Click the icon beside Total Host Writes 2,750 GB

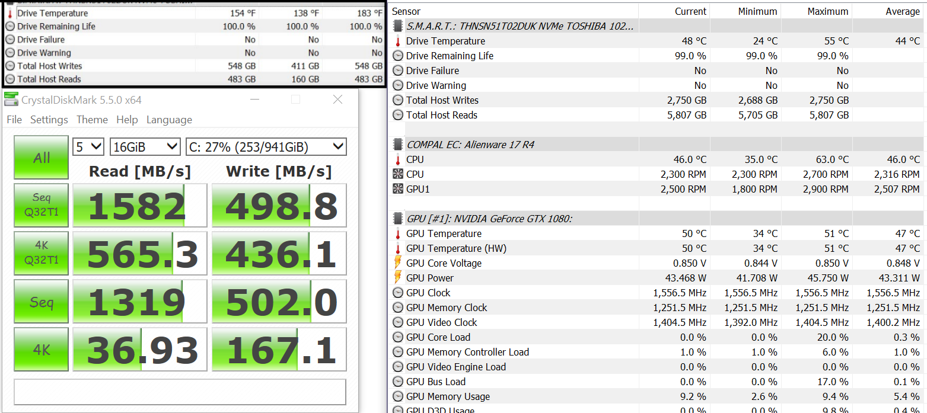398,100
